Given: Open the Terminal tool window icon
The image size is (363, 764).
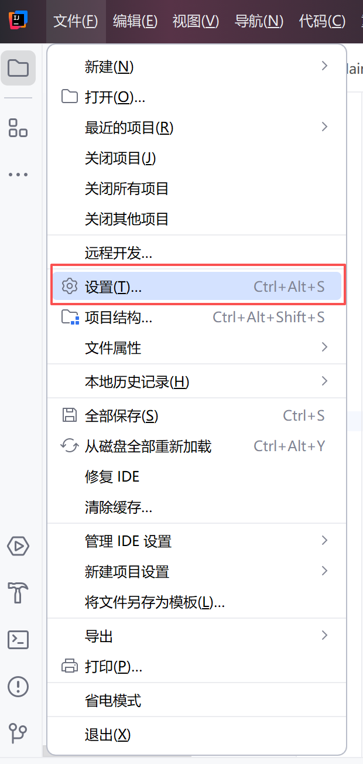Looking at the screenshot, I should coord(18,639).
